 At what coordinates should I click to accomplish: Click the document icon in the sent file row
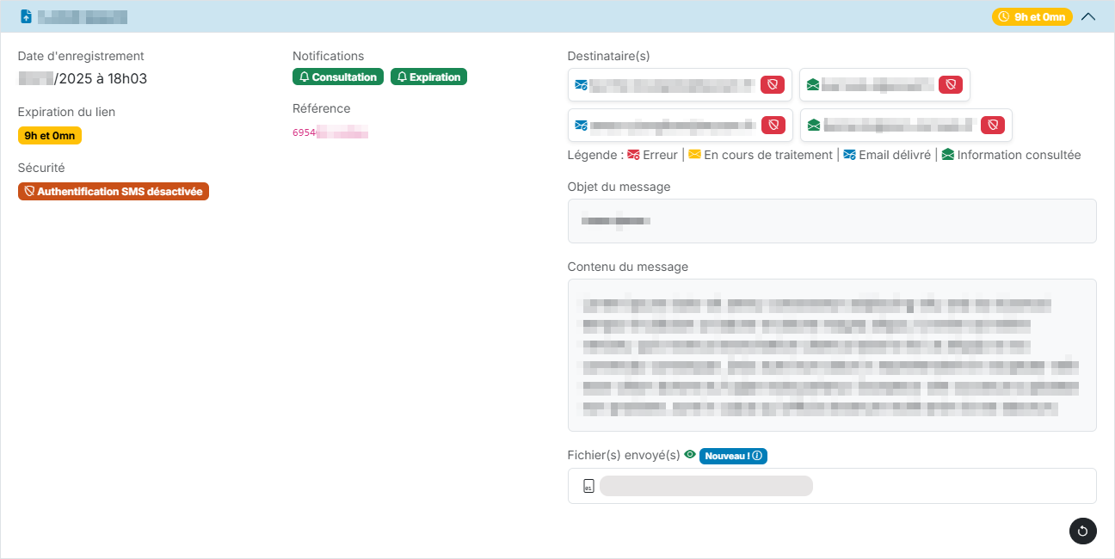588,486
